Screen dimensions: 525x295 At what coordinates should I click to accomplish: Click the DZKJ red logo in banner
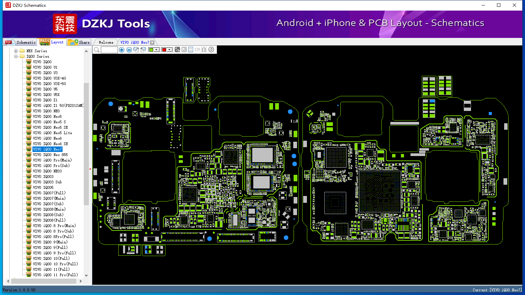tap(65, 24)
